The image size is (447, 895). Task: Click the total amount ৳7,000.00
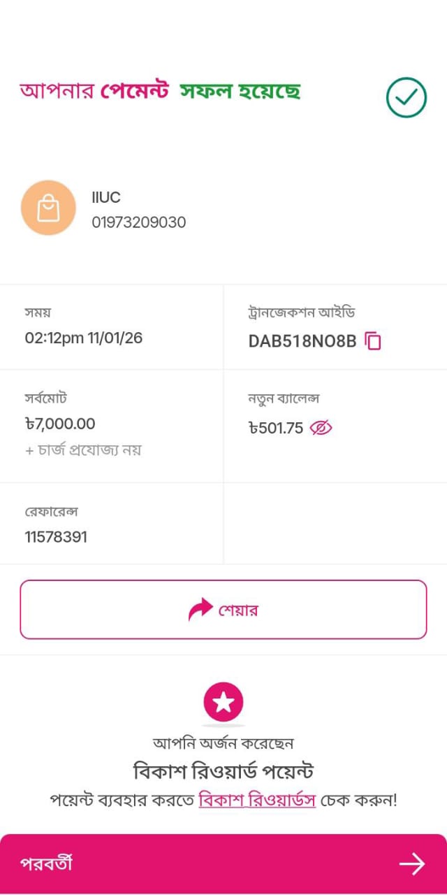(x=60, y=424)
